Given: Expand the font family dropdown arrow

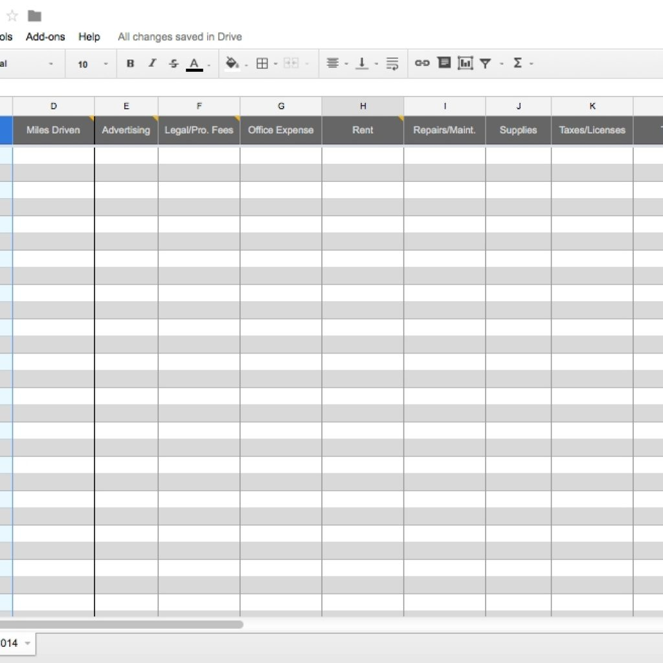Looking at the screenshot, I should coord(51,64).
